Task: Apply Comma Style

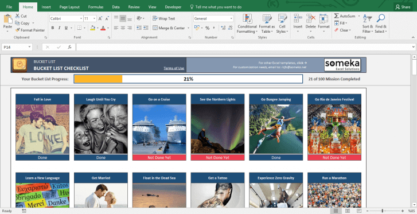Action: [214, 28]
